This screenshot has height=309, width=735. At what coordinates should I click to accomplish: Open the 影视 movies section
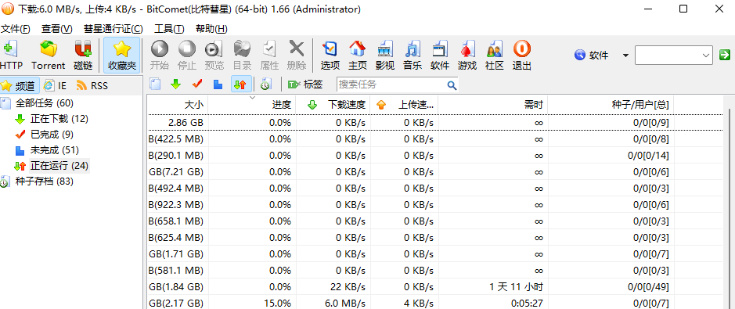385,56
